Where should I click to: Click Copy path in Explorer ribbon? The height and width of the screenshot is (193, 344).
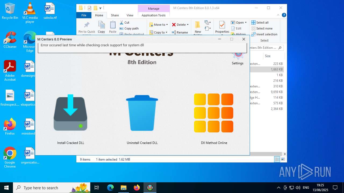click(x=129, y=28)
